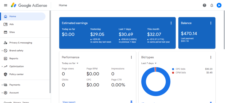Open the notifications bell
The image size is (225, 103).
pos(212,5)
